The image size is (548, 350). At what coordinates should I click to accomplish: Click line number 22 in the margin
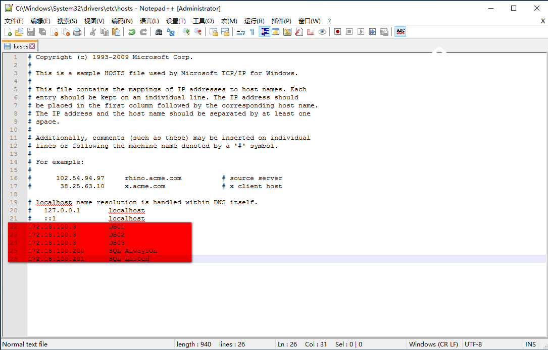click(13, 226)
